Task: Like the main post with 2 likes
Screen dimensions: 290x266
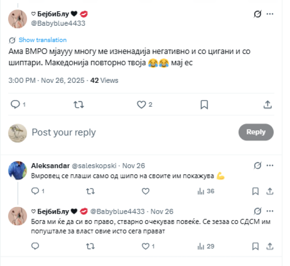Action: click(141, 105)
